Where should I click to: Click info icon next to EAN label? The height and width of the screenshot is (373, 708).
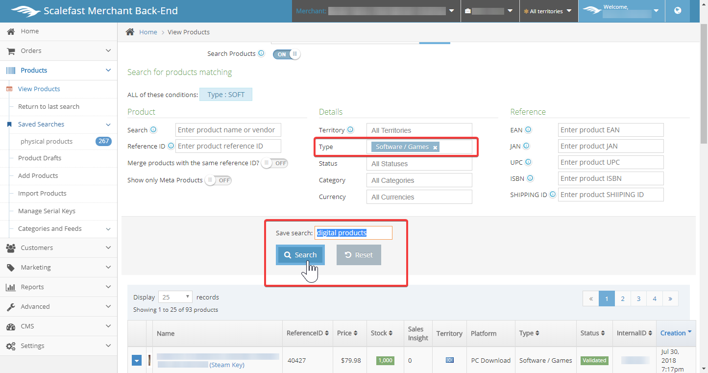click(x=528, y=130)
